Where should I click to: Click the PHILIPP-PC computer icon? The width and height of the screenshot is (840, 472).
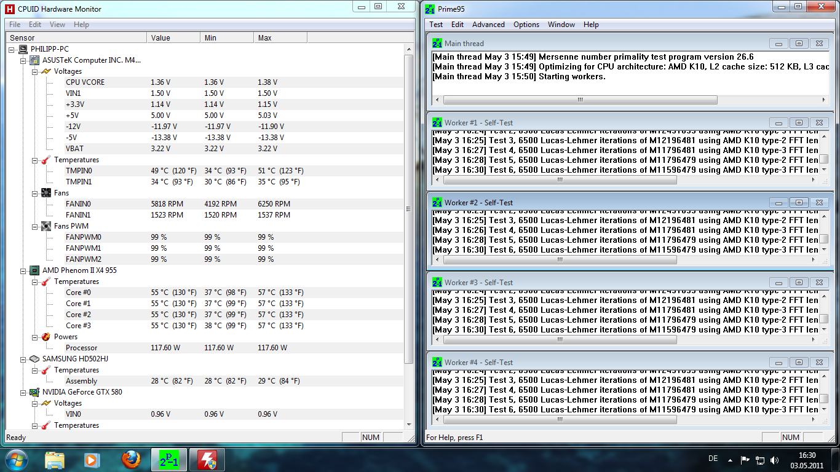point(23,49)
